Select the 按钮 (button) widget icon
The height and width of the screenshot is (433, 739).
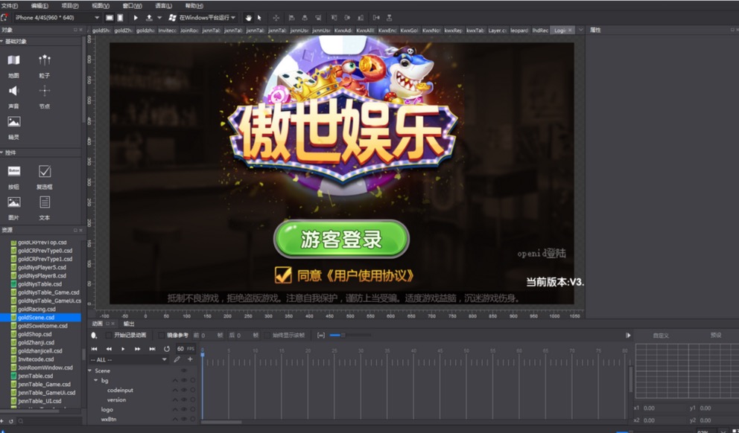coord(13,172)
